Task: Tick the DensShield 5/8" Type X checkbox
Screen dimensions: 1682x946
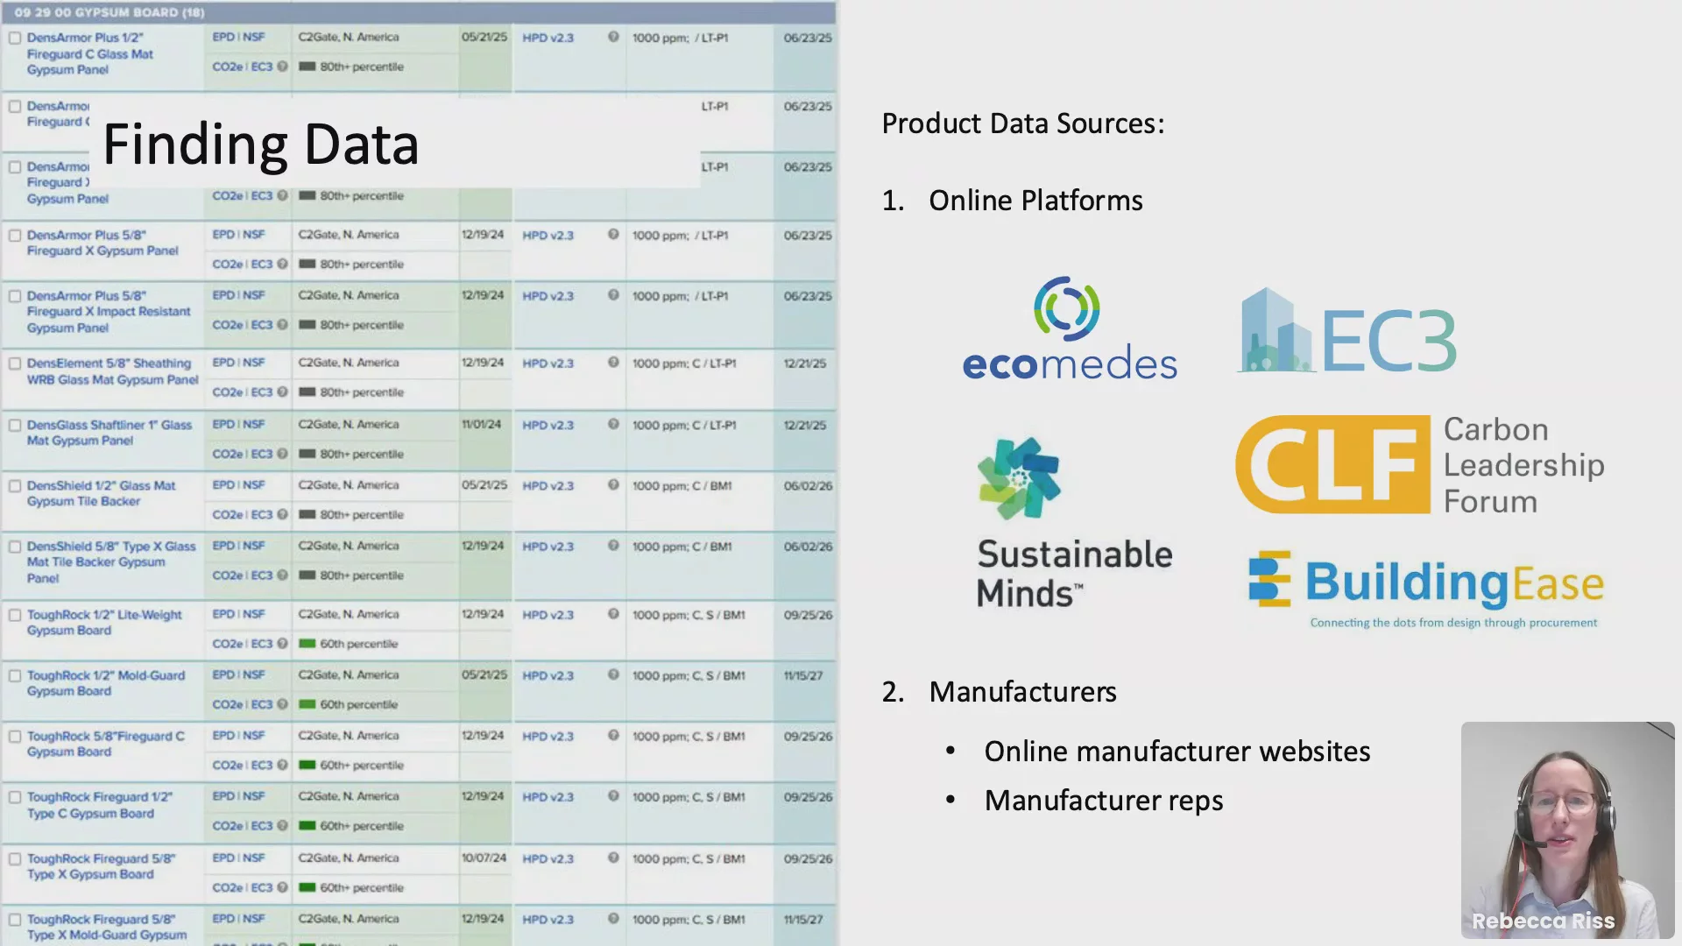Action: pos(15,547)
